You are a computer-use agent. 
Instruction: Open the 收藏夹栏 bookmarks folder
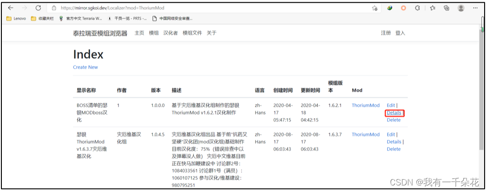tap(42, 19)
